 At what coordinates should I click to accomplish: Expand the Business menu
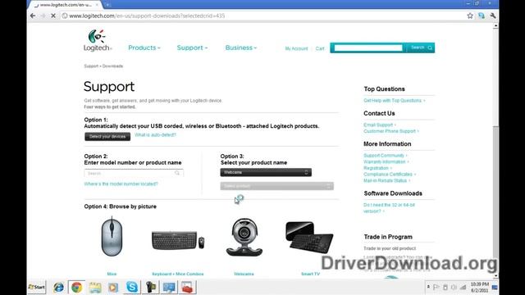pos(241,48)
